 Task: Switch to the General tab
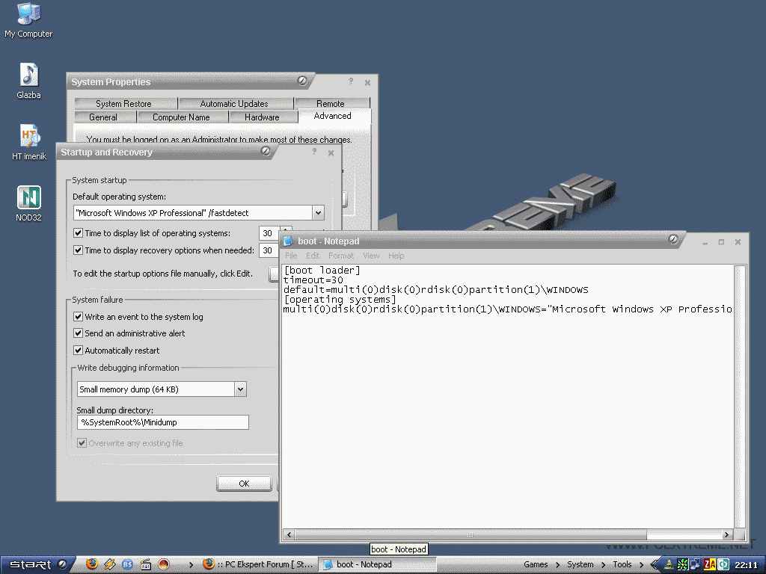point(105,117)
